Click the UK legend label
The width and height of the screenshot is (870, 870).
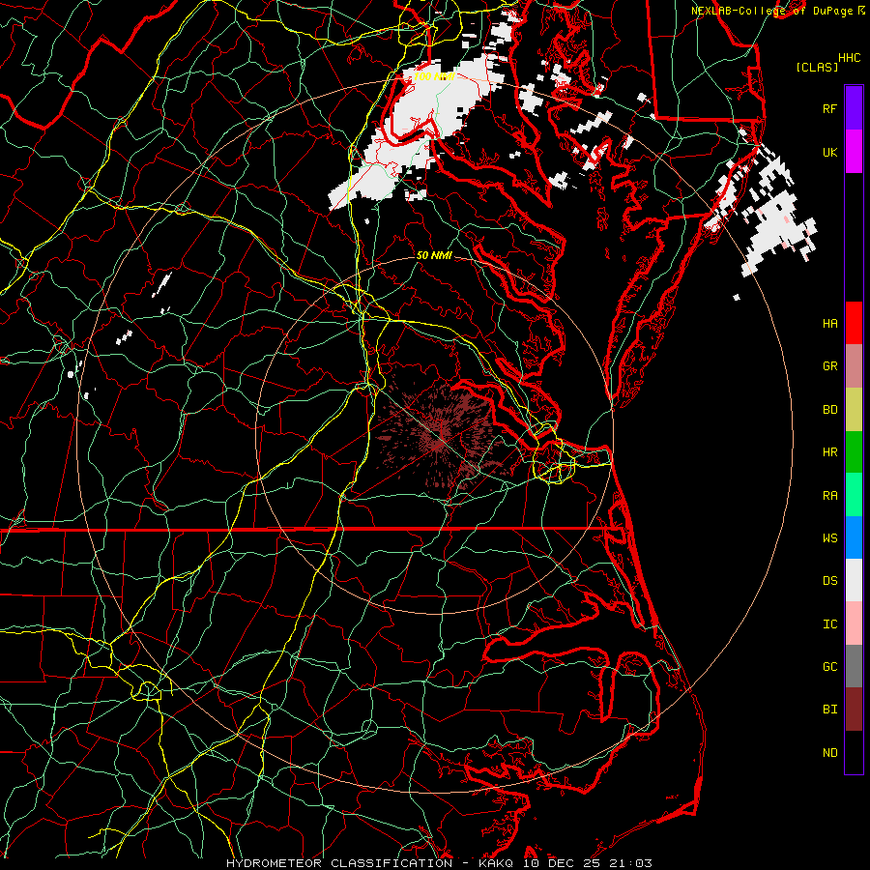coord(829,152)
